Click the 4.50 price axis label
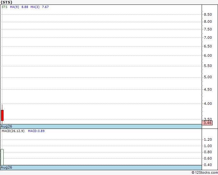This screenshot has height=175, width=218. pyautogui.click(x=208, y=89)
